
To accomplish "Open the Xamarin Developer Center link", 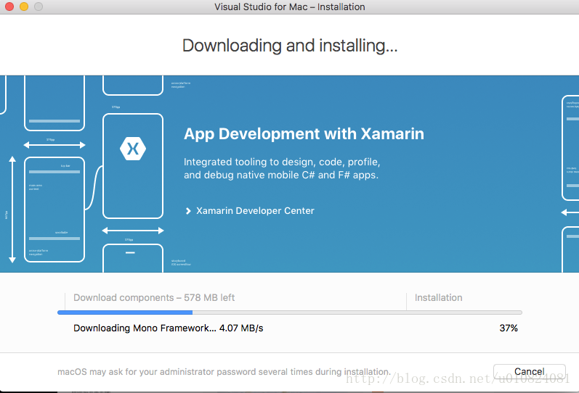I will point(255,211).
